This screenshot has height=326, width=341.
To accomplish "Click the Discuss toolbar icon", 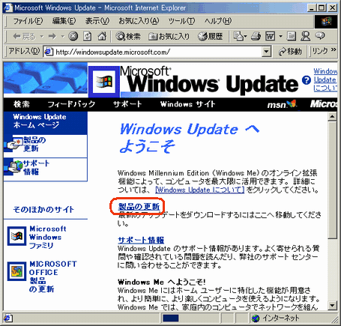I will coord(291,37).
